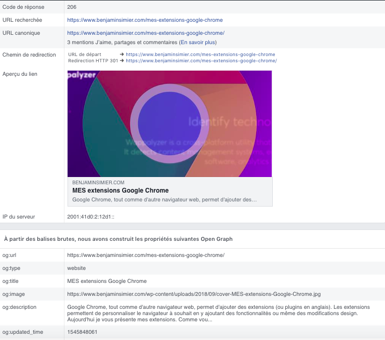Viewport: 385px width, 340px height.
Task: Click the URL recherchée label
Action: click(22, 20)
